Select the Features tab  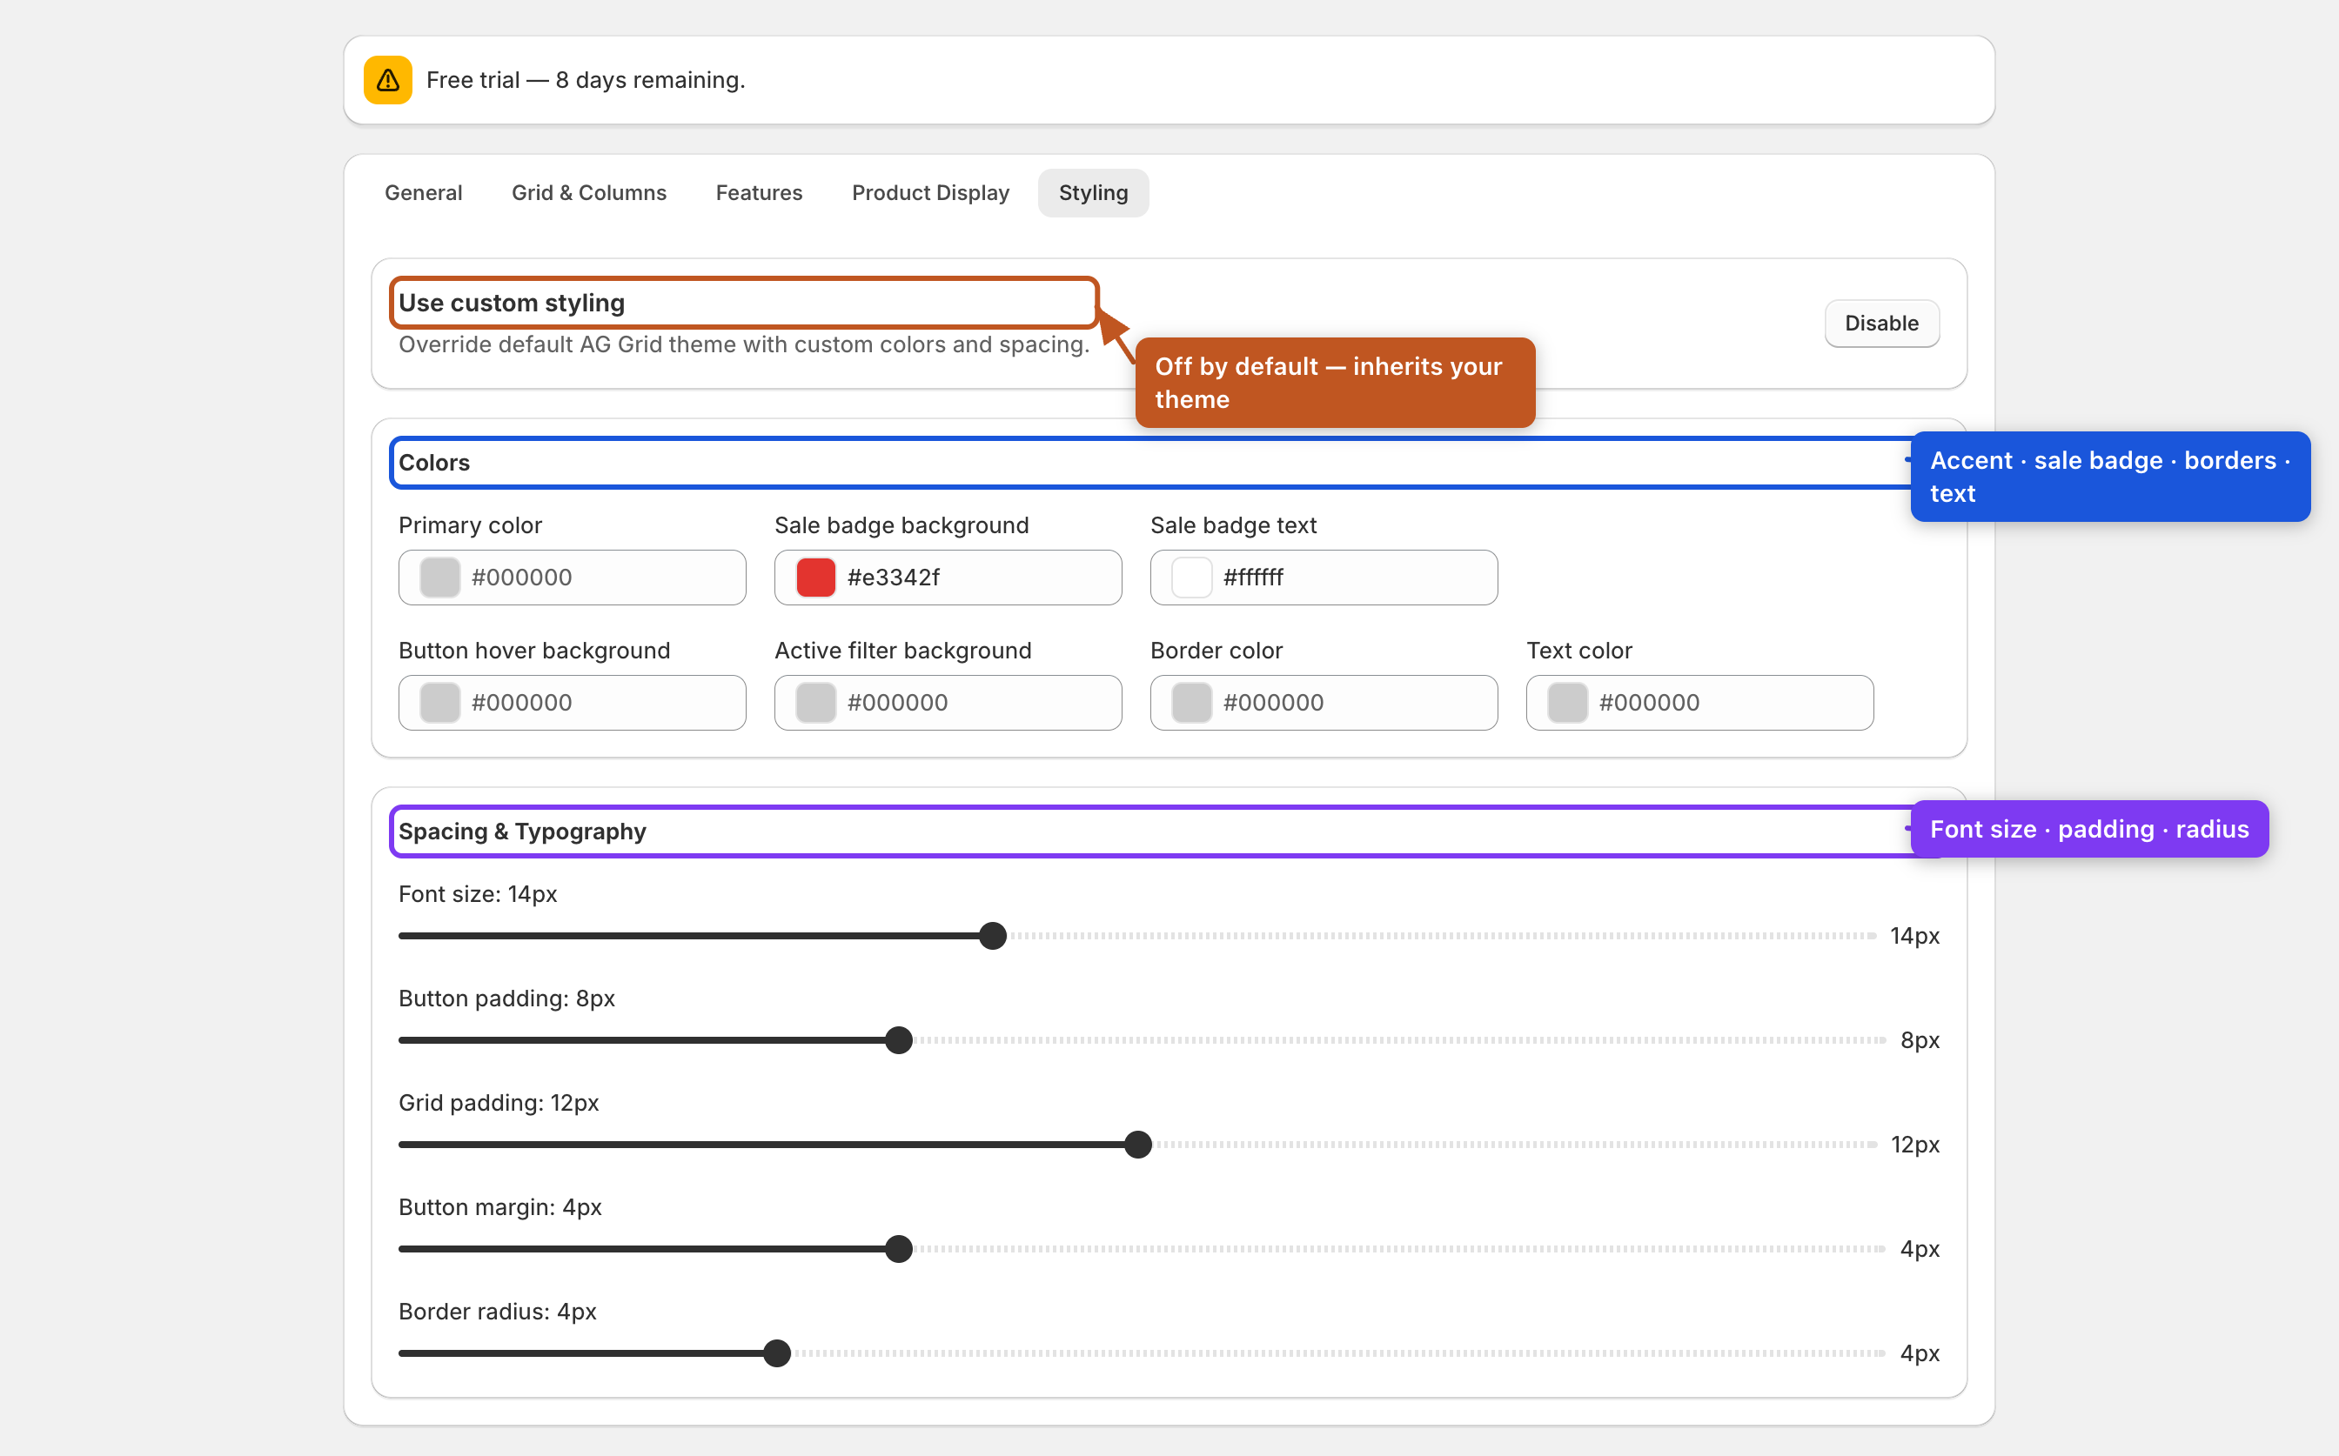(759, 192)
